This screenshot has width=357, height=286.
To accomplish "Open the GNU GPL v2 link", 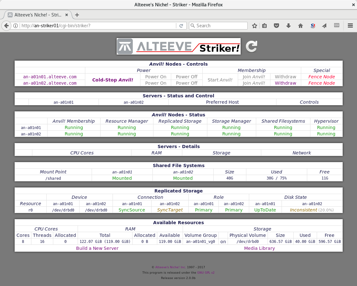I will coord(206,273).
